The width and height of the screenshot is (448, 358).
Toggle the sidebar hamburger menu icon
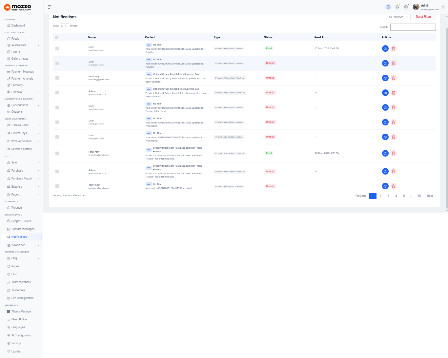50,7
